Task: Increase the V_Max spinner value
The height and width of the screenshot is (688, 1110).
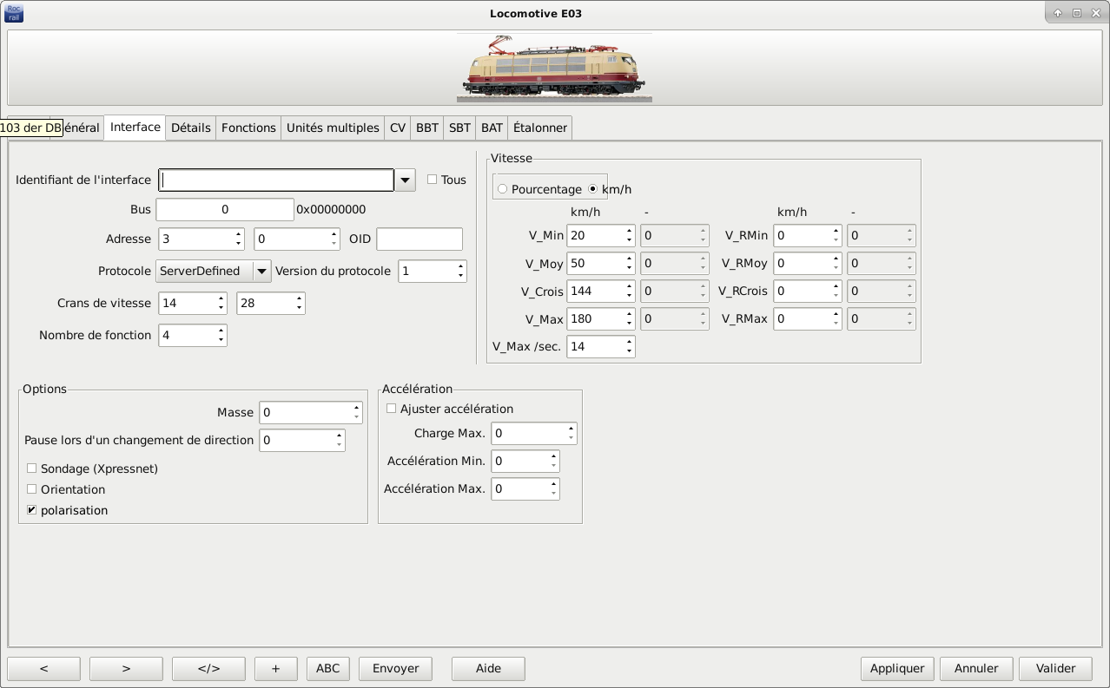Action: coord(629,315)
